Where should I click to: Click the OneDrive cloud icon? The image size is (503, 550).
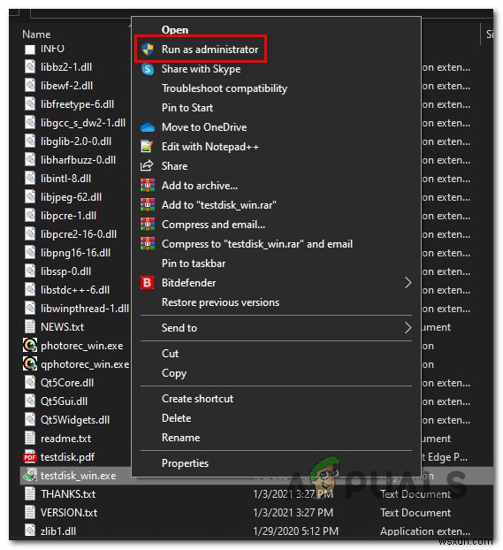[x=148, y=127]
